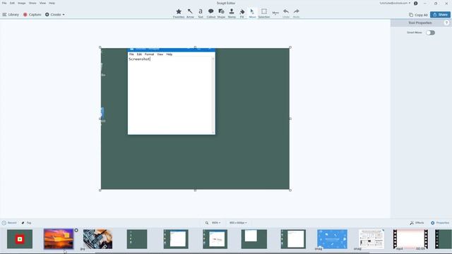Image resolution: width=452 pixels, height=254 pixels.
Task: Click the Copy All button
Action: (418, 15)
